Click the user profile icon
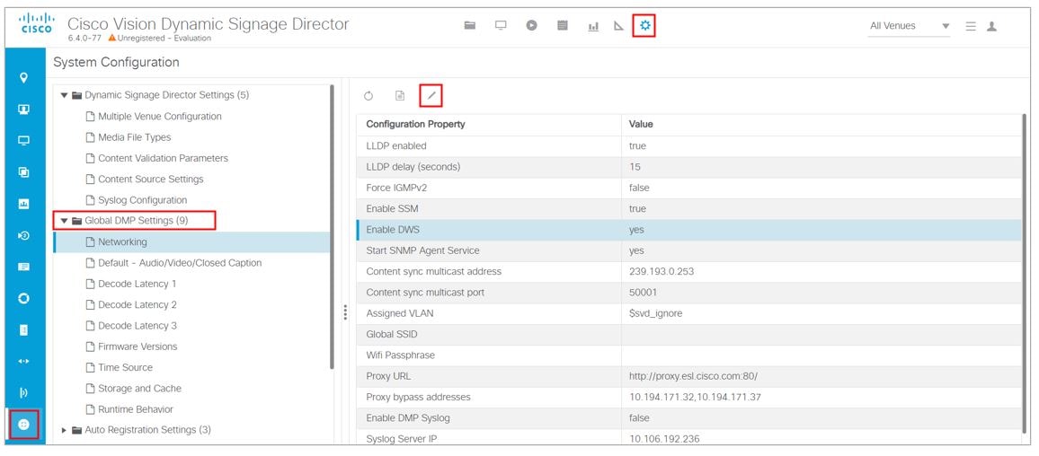Image resolution: width=1039 pixels, height=456 pixels. 991,26
